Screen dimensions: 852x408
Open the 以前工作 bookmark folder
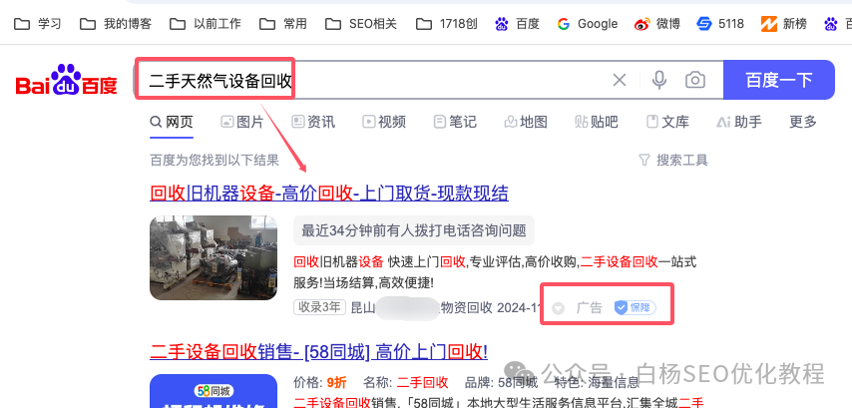(x=205, y=24)
